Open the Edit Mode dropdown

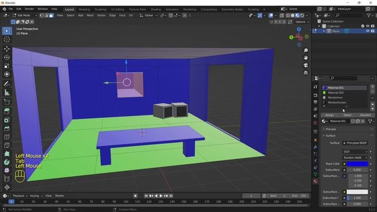[x=25, y=15]
